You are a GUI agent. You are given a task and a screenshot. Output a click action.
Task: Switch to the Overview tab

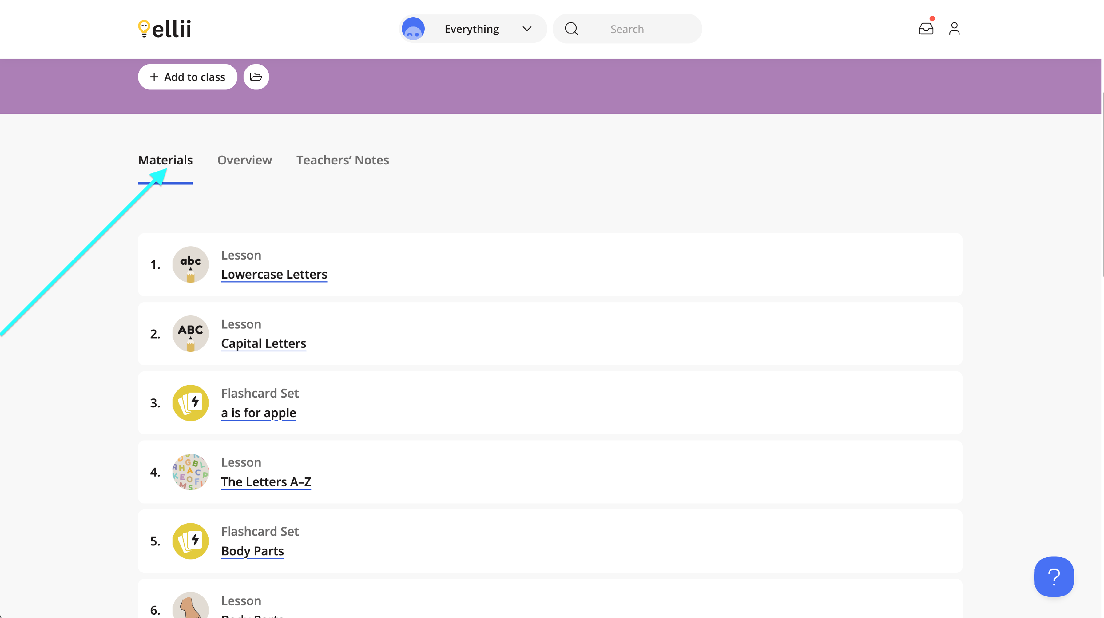(x=244, y=160)
